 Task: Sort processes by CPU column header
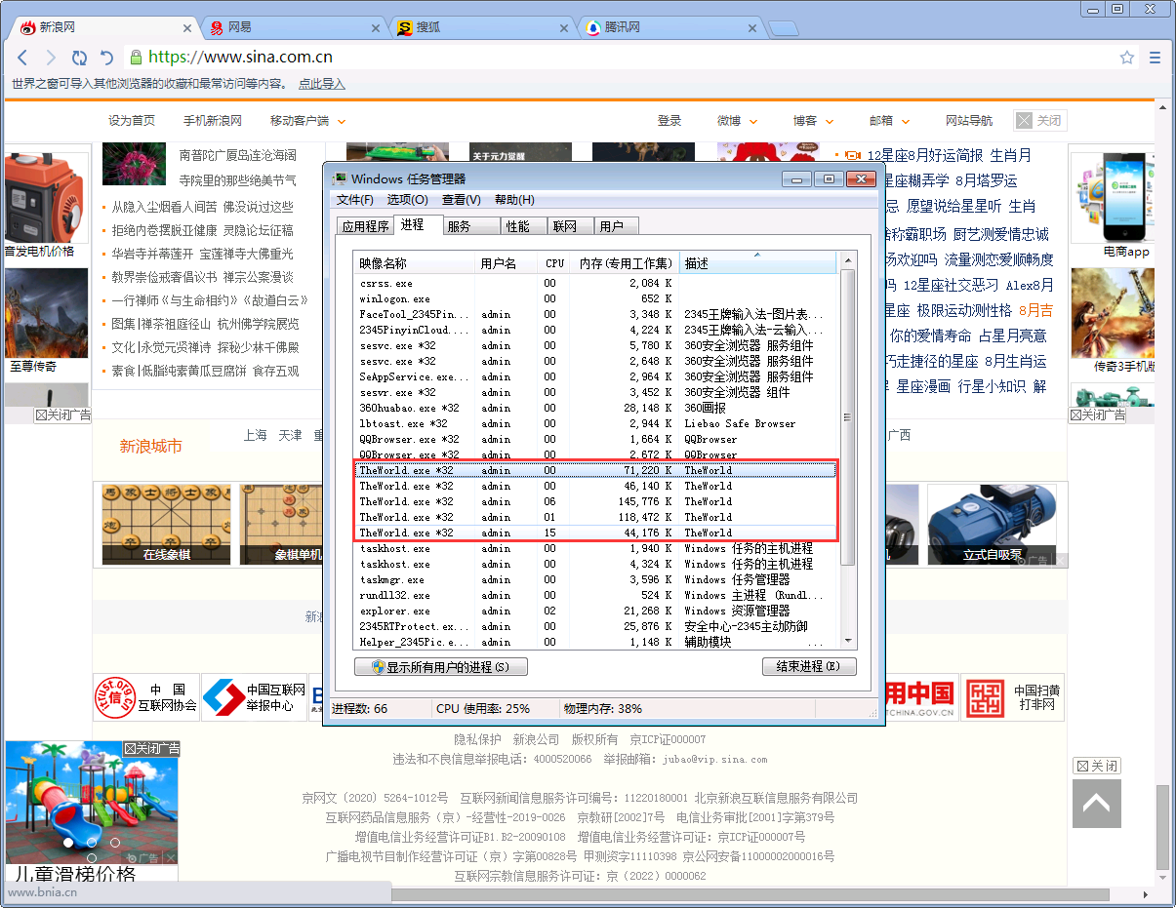(554, 263)
